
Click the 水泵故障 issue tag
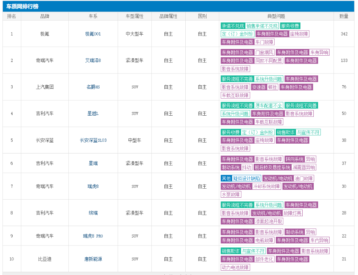pos(231,195)
